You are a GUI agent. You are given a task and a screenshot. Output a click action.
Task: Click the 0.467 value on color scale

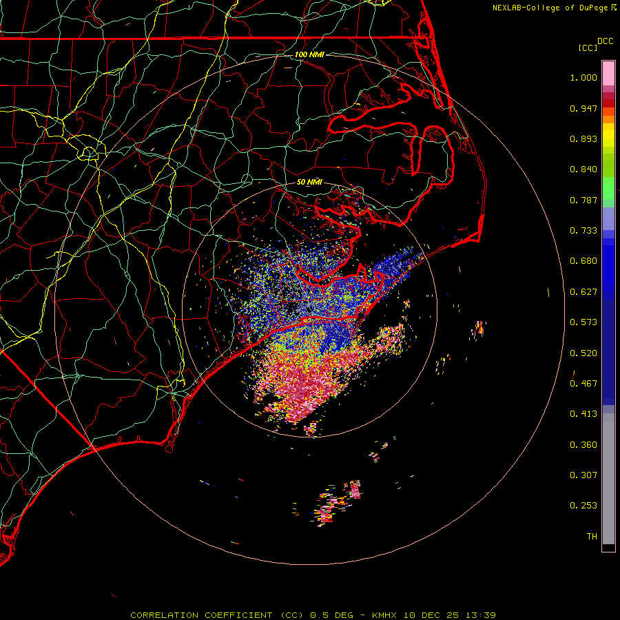tap(583, 384)
